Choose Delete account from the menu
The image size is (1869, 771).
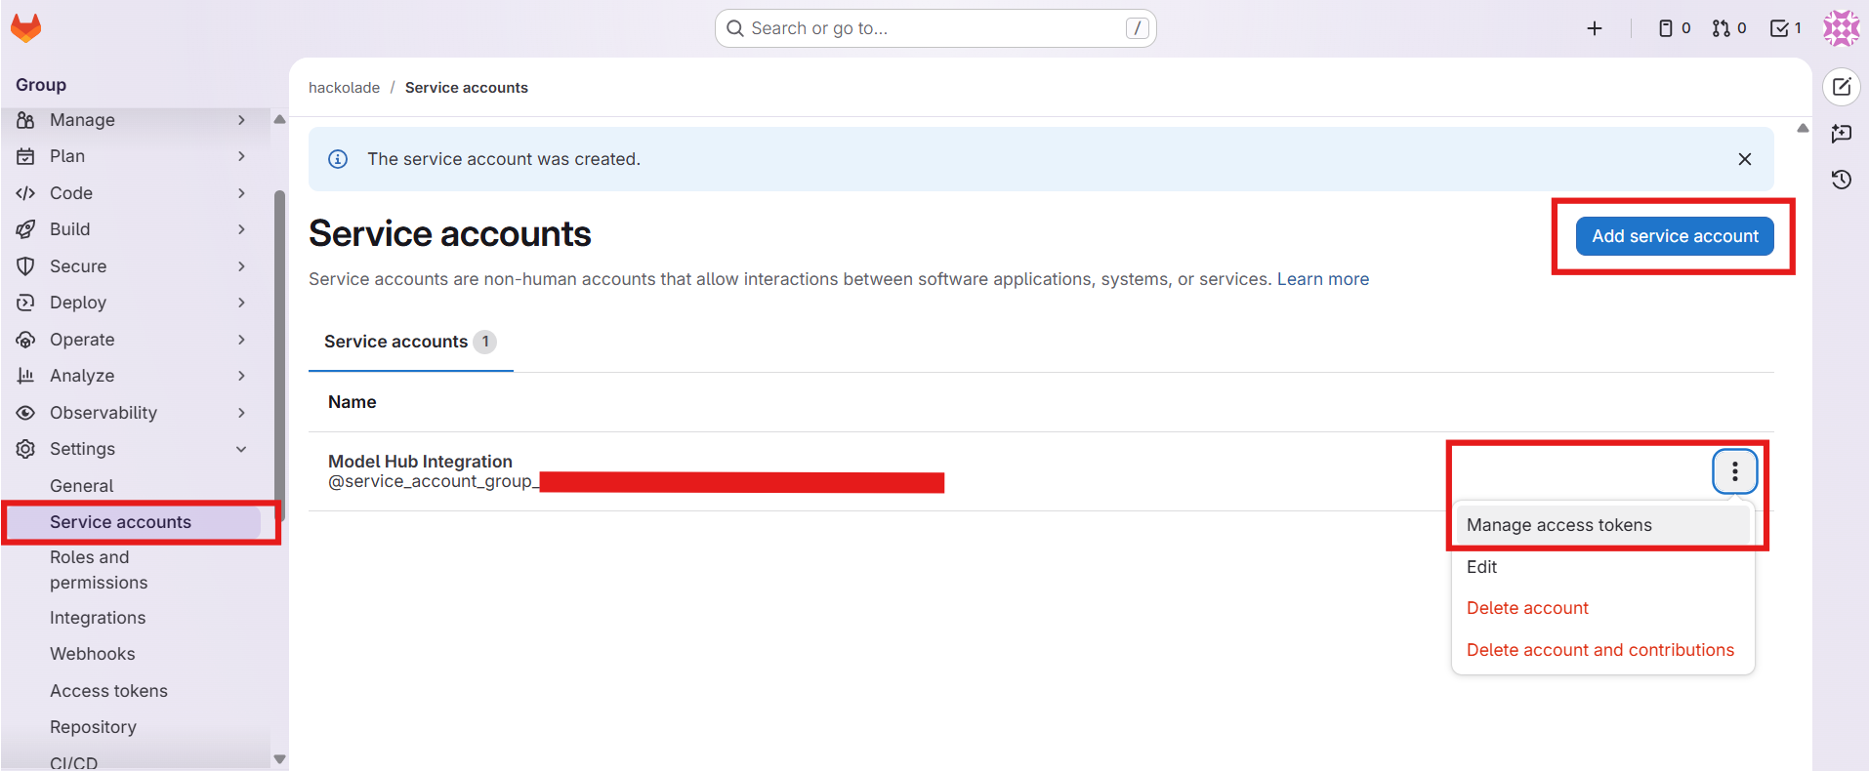1602,608
